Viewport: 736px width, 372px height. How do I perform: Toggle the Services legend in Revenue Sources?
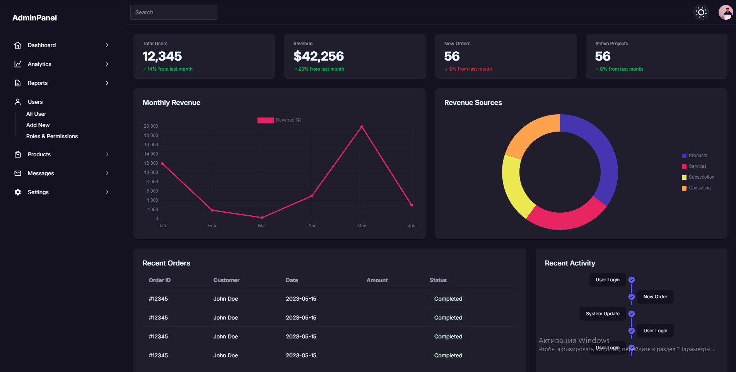695,166
